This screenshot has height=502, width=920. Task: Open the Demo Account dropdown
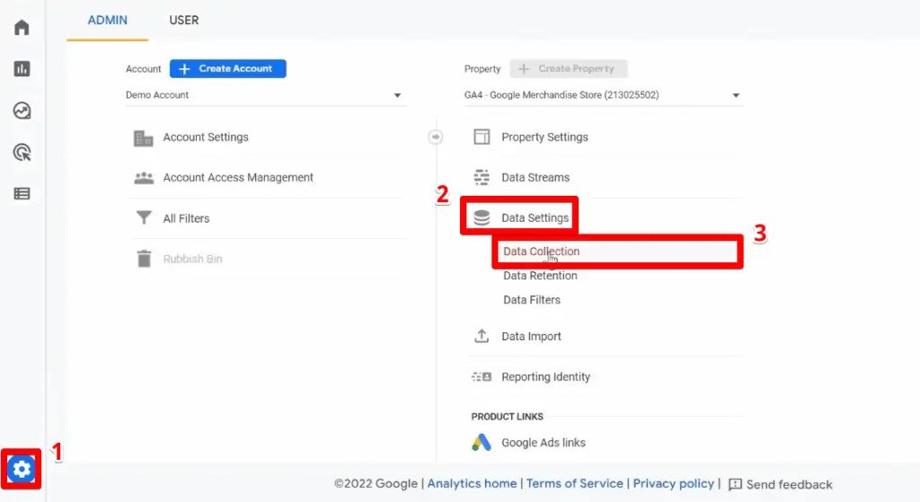pos(265,95)
